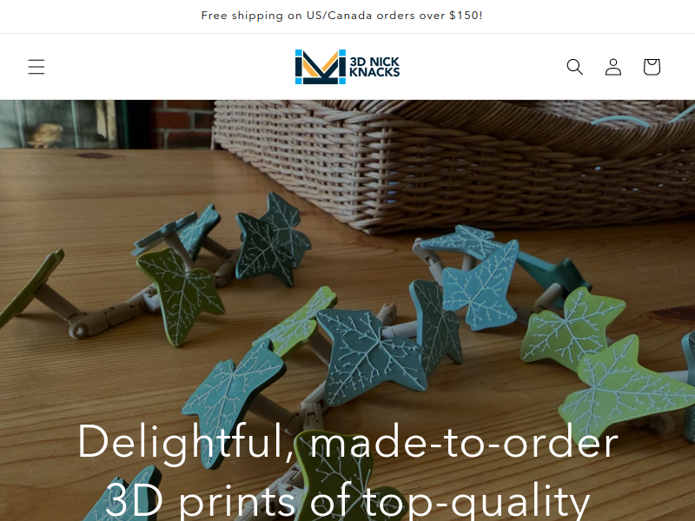The height and width of the screenshot is (521, 695).
Task: Click the light blue leaf below the basket
Action: tap(481, 284)
